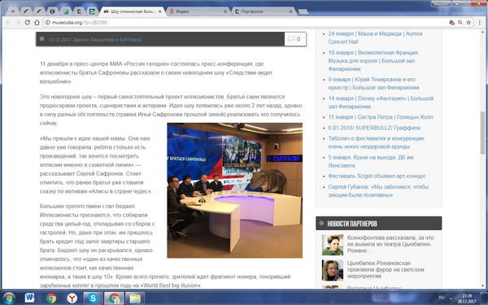Image resolution: width=488 pixels, height=305 pixels.
Task: Open the Windows Start menu
Action: [8, 298]
